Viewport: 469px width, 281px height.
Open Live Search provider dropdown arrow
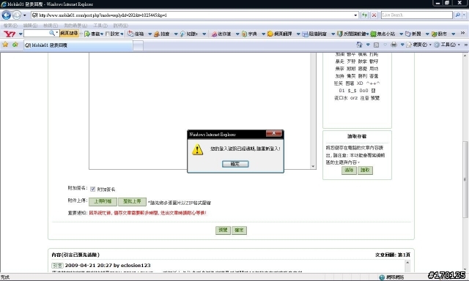point(464,15)
